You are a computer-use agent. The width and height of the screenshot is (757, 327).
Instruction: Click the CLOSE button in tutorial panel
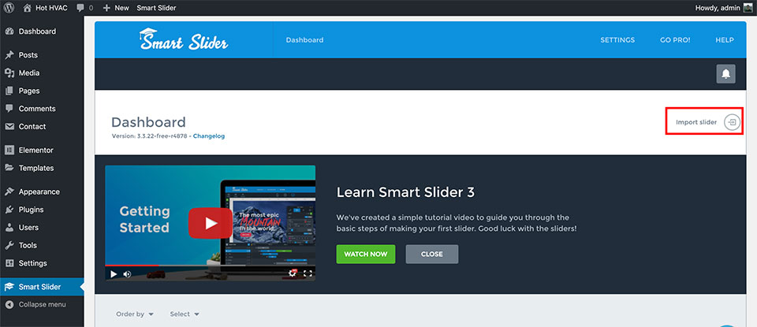tap(432, 255)
